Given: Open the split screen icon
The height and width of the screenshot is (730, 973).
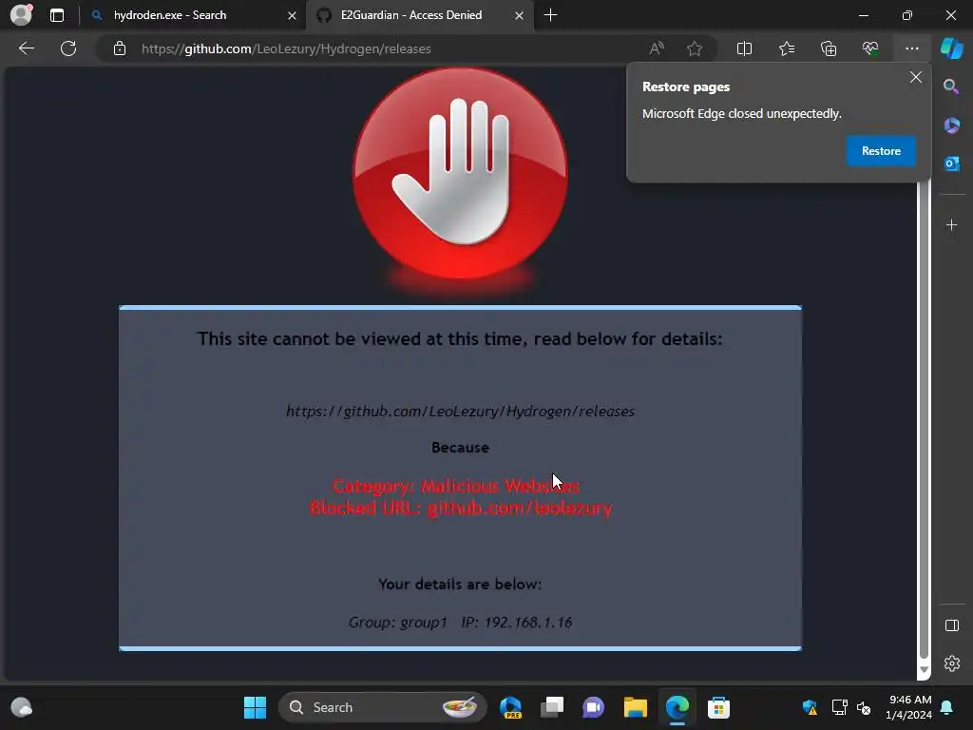Looking at the screenshot, I should click(x=744, y=48).
